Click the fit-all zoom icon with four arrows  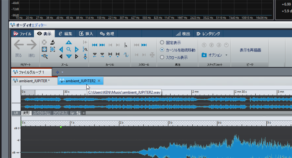coord(44,50)
